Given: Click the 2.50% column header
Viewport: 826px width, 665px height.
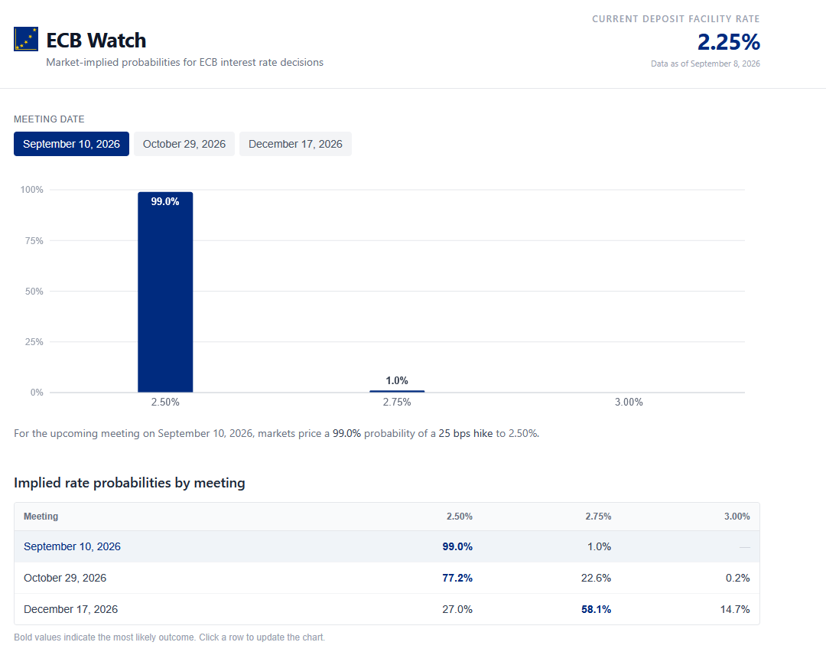Looking at the screenshot, I should [x=460, y=517].
